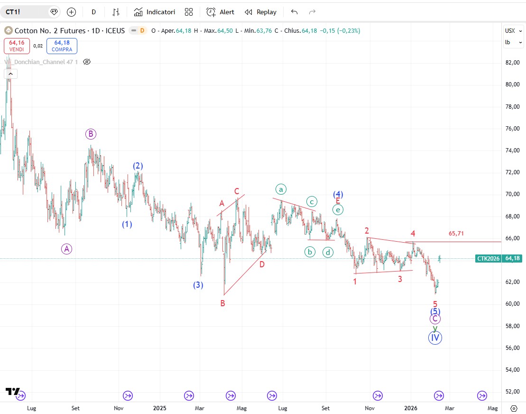Click the contract rollover marker near Nov 2025
This screenshot has width=526, height=414.
point(378,395)
